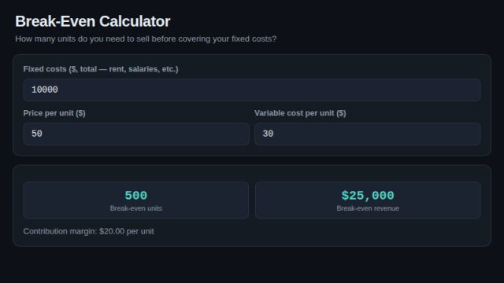Screen dimensions: 504x283
Task: Click the Fixed costs label text
Action: 101,69
